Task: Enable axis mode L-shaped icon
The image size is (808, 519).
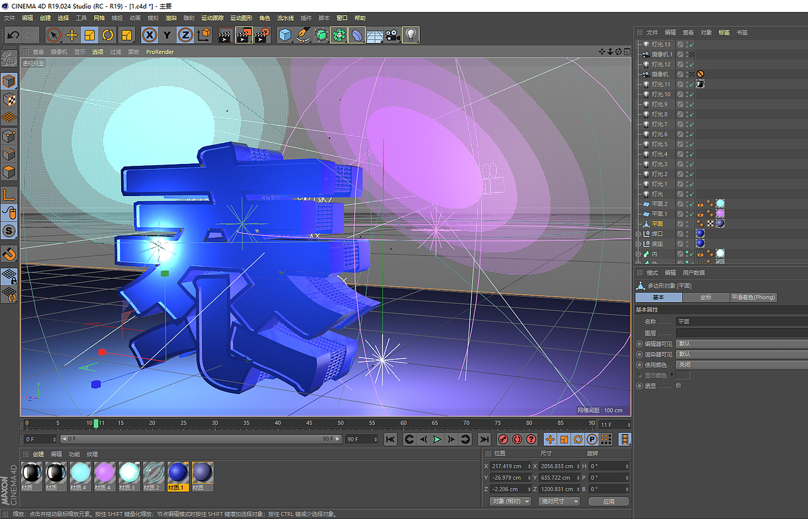Action: (9, 195)
